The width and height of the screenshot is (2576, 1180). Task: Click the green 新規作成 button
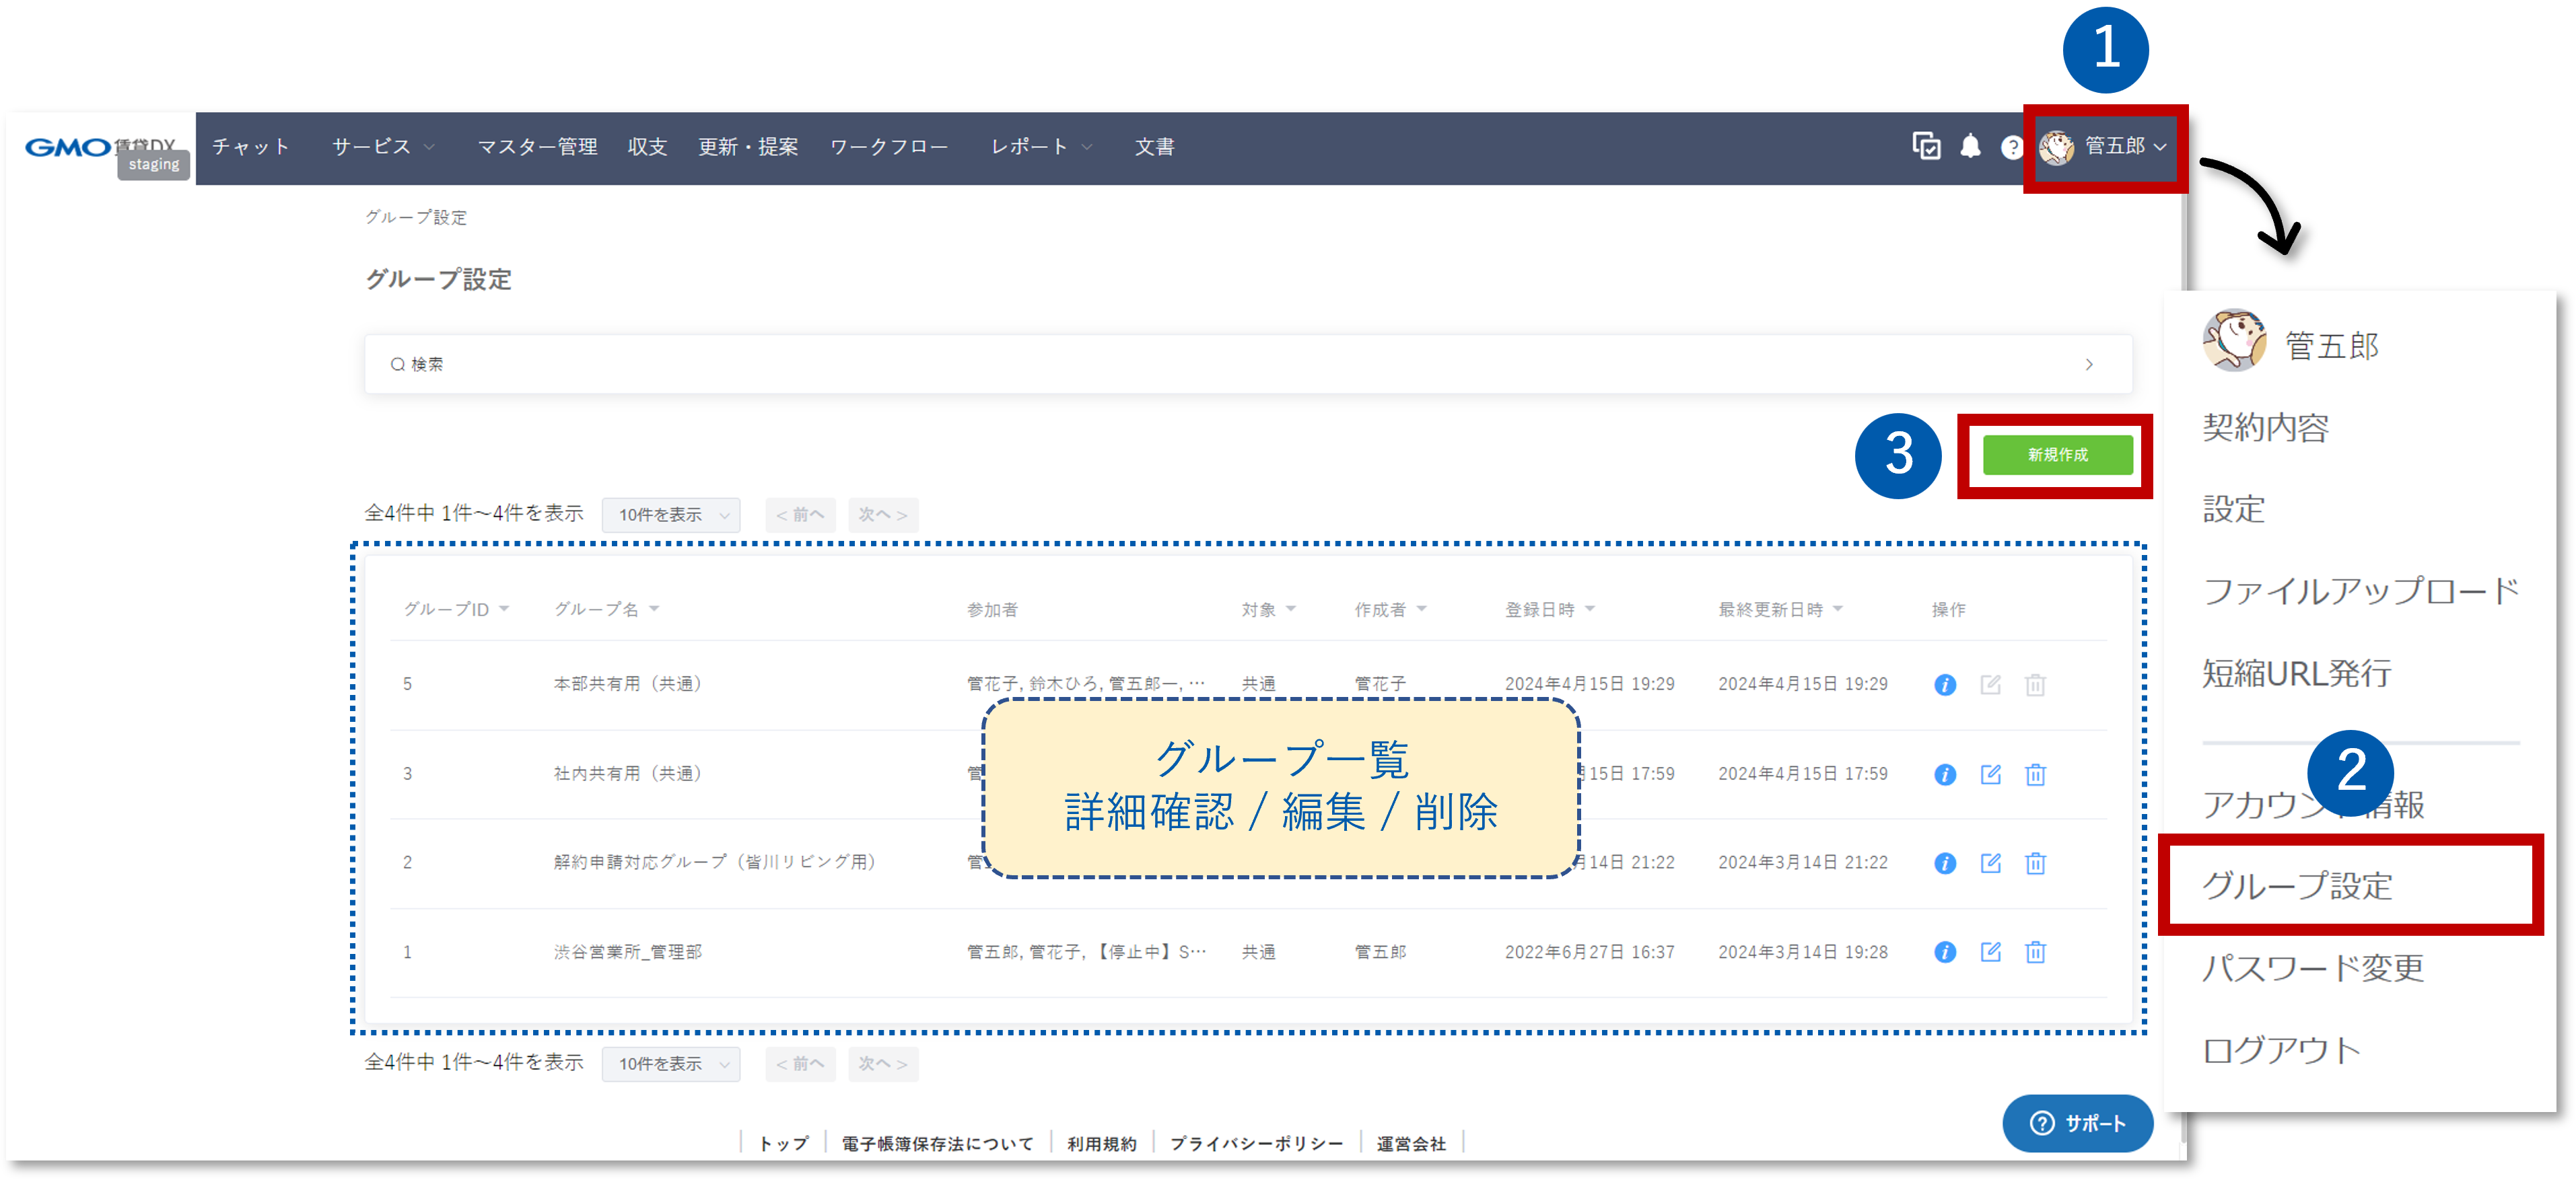pyautogui.click(x=2057, y=455)
